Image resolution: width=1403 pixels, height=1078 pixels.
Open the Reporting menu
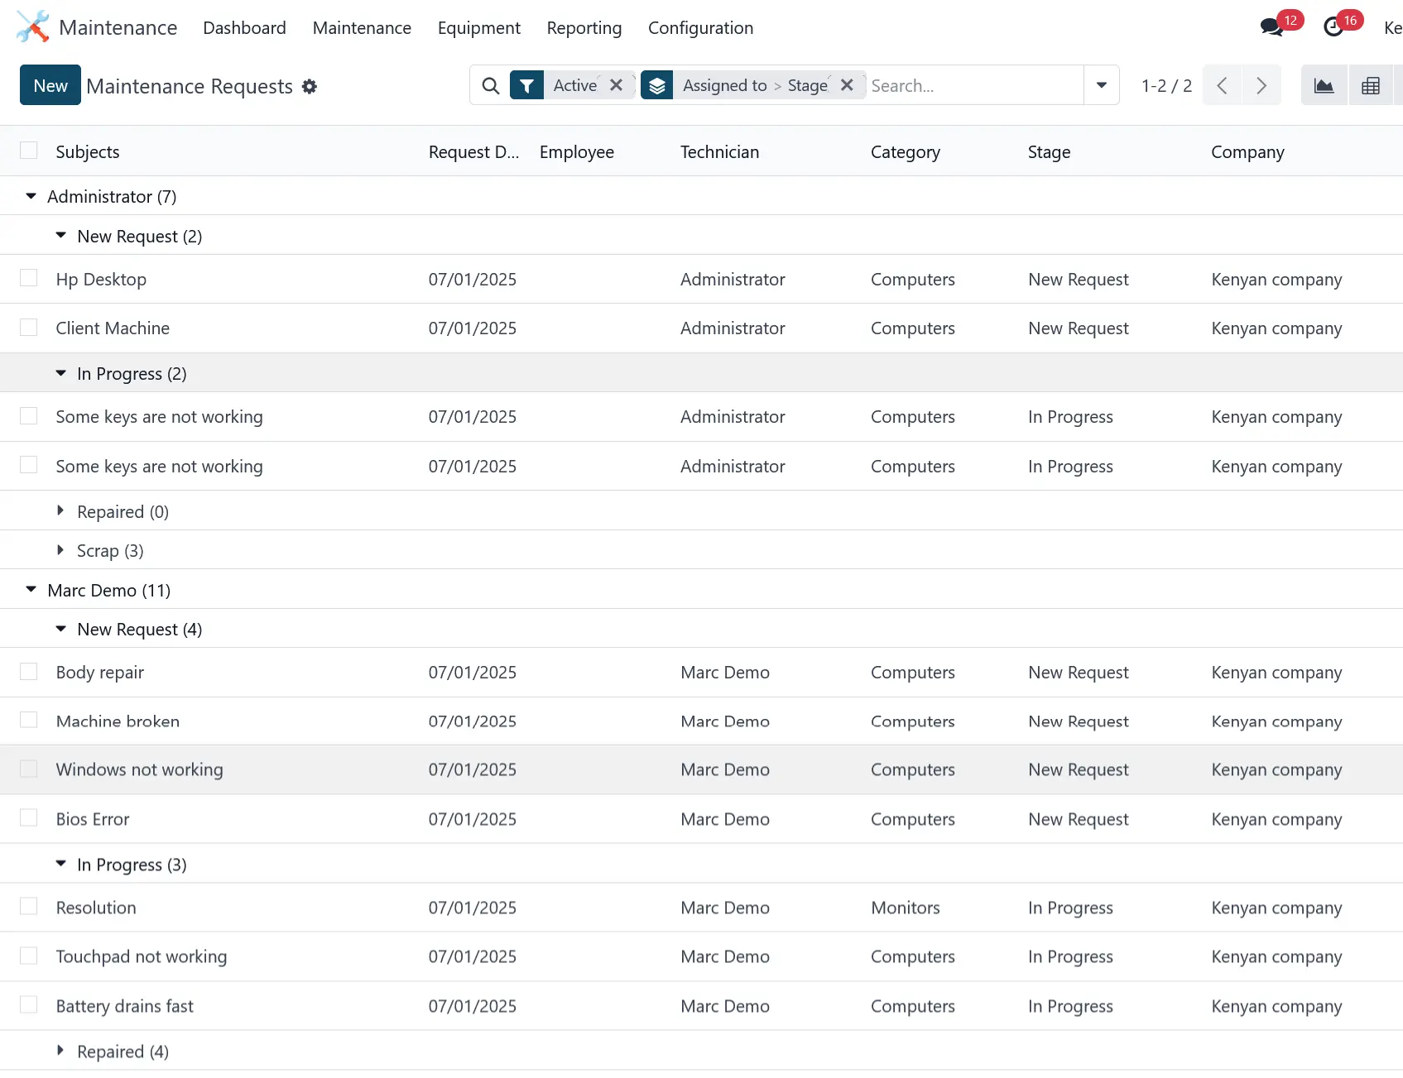584,28
